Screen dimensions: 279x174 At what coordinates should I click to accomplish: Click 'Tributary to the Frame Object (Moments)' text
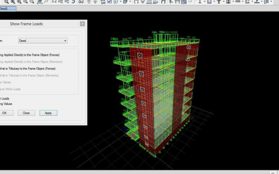tap(29, 75)
